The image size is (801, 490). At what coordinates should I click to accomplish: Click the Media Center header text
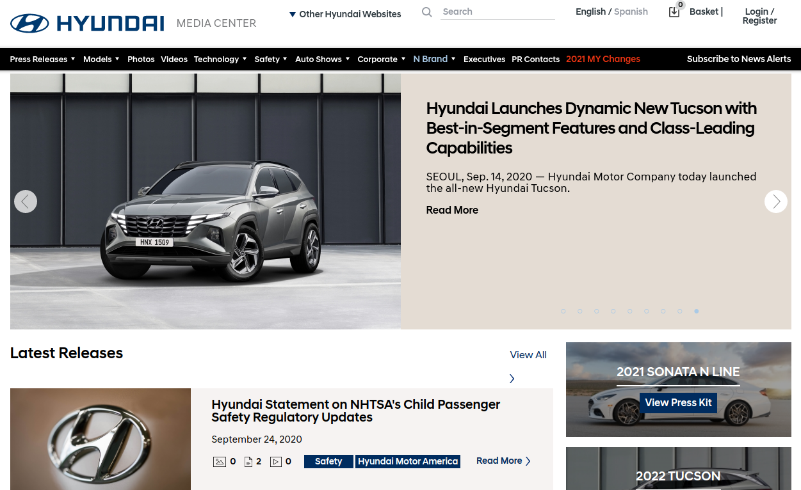[x=216, y=24]
